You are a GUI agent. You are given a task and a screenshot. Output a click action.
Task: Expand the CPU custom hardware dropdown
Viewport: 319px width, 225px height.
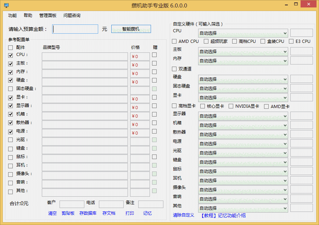tap(285, 33)
